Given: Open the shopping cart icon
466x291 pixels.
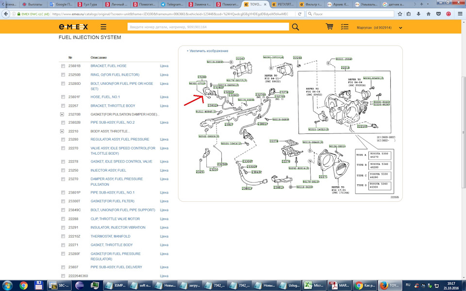Looking at the screenshot, I should click(330, 27).
